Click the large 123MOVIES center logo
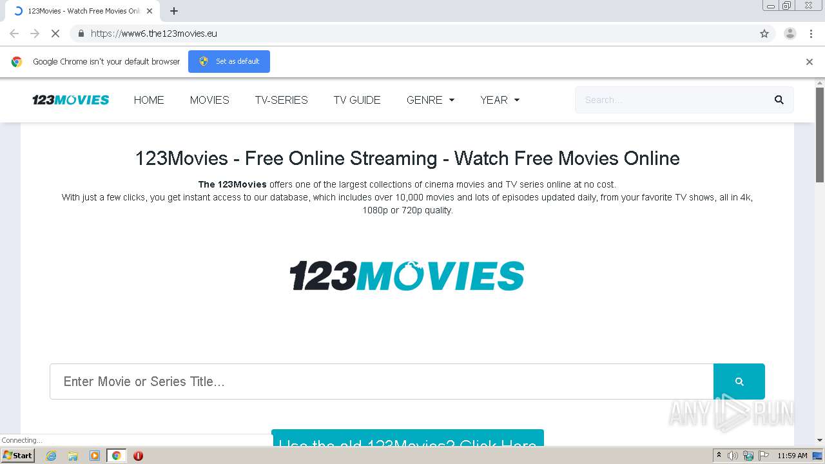Screen dimensions: 825x464 pos(407,276)
